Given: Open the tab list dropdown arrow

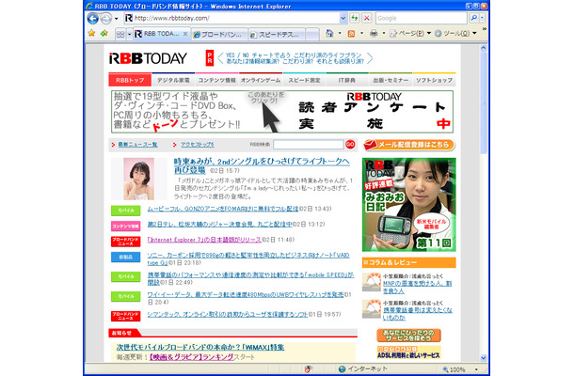Looking at the screenshot, I should tap(129, 35).
